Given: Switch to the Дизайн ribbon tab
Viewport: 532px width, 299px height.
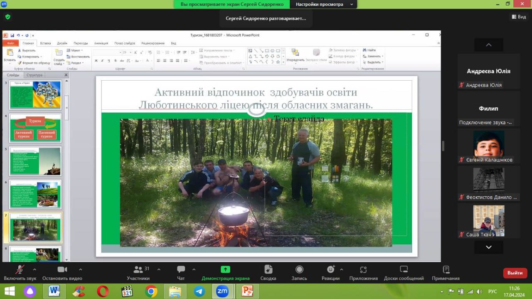Looking at the screenshot, I should (62, 43).
